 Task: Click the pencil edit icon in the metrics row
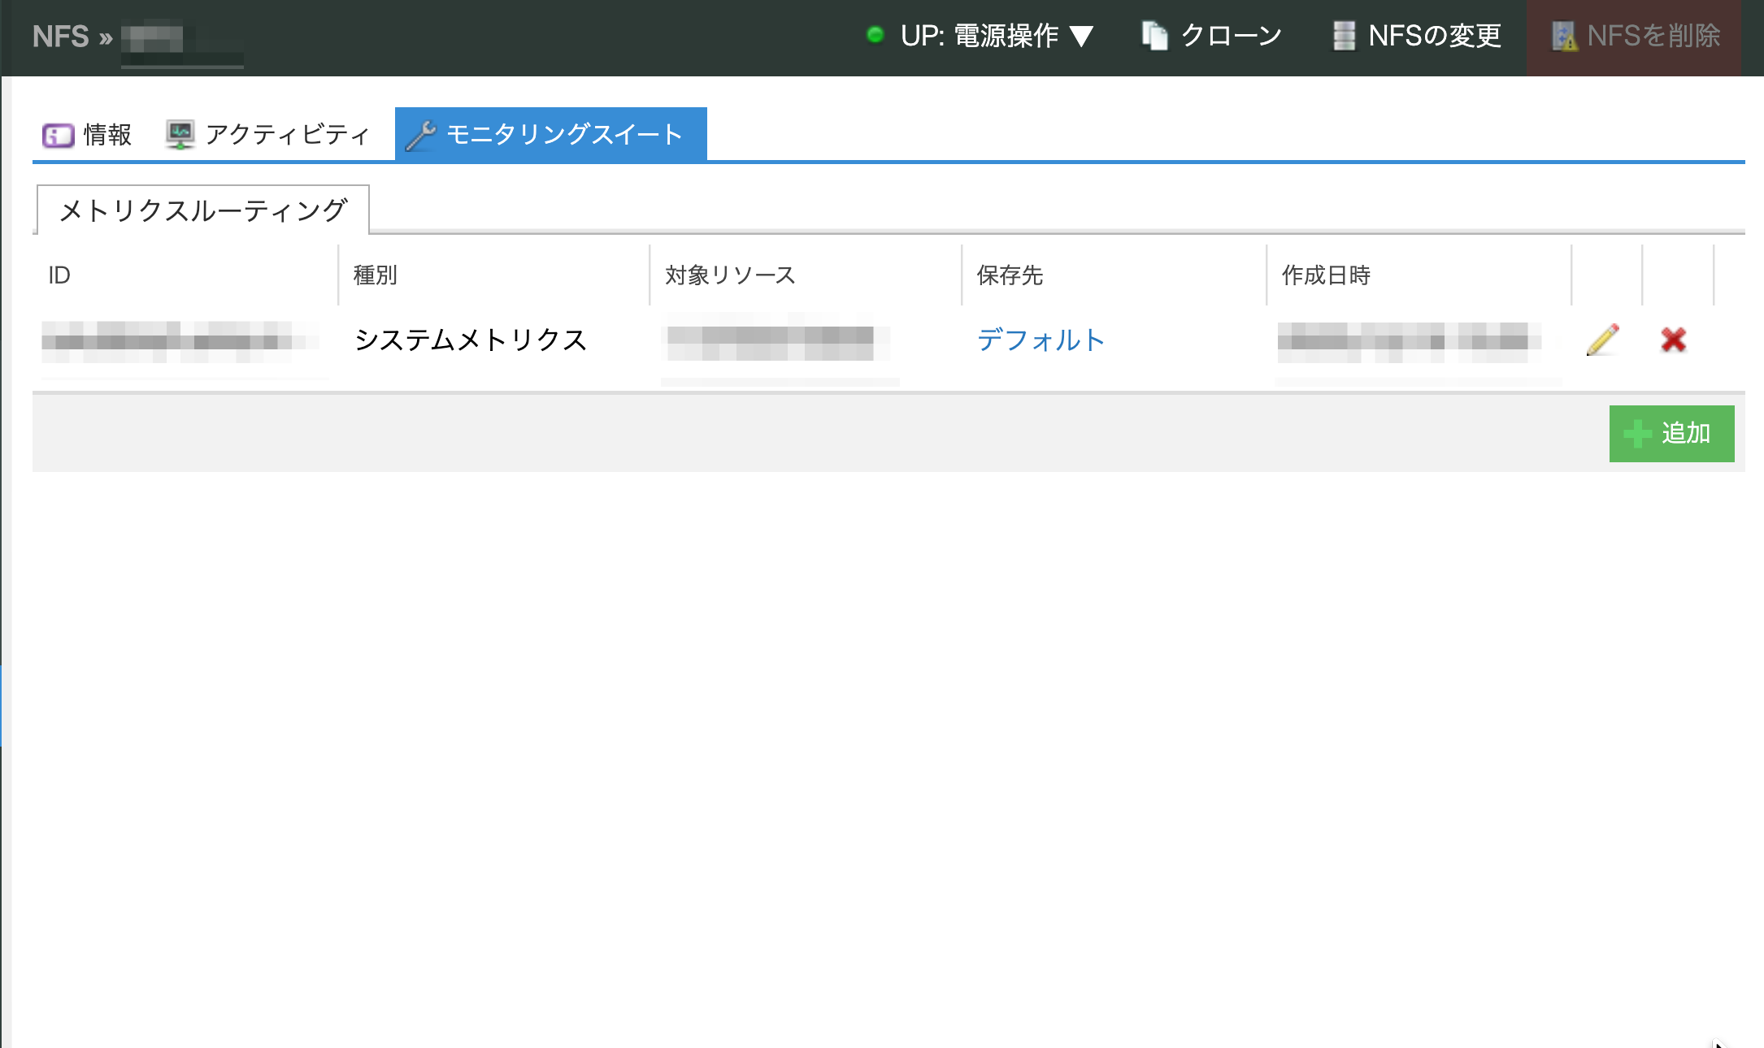[x=1602, y=340]
